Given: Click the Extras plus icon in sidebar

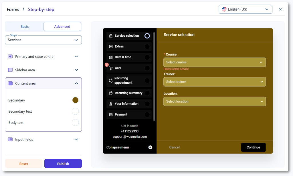Looking at the screenshot, I should [x=111, y=46].
